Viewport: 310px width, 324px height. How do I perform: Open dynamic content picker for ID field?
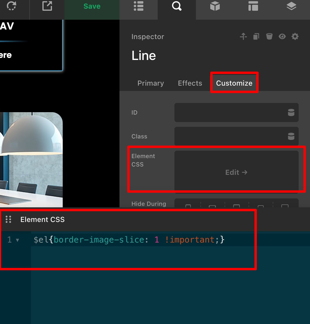[x=291, y=112]
